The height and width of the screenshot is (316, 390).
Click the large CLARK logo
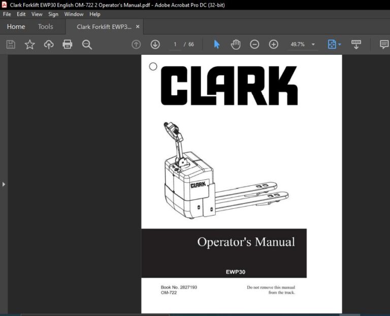tap(229, 86)
